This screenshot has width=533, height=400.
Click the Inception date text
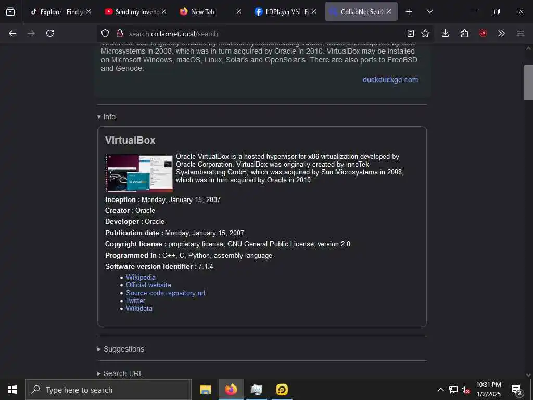point(163,199)
